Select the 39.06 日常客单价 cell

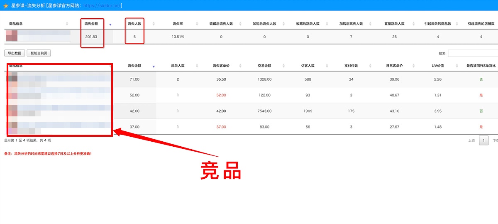(394, 79)
